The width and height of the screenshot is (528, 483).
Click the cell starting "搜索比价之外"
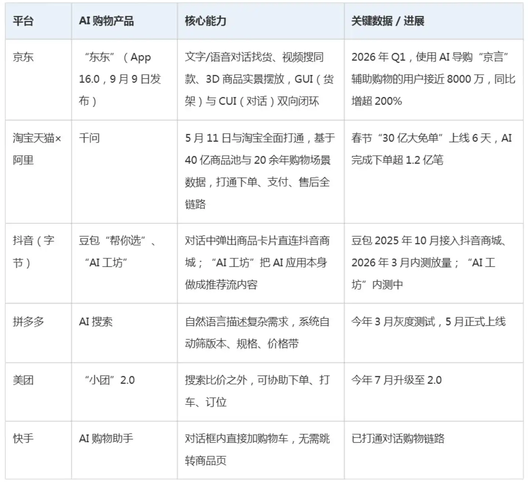pyautogui.click(x=261, y=392)
